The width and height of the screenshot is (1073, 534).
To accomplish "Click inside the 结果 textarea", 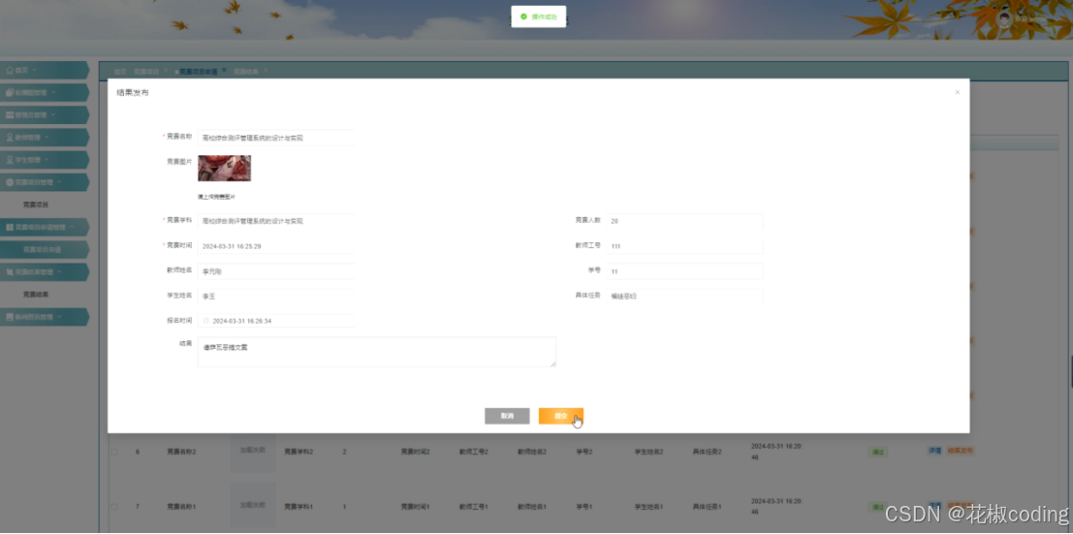I will (377, 352).
